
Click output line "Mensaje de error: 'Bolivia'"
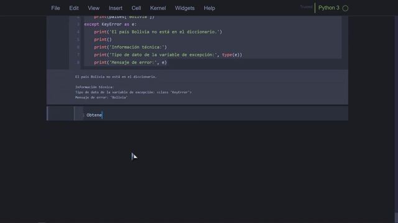pyautogui.click(x=101, y=97)
